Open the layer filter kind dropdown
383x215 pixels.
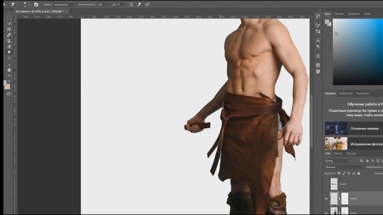[338, 161]
